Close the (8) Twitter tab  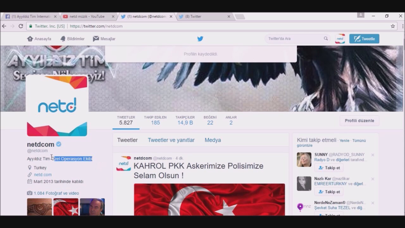[x=229, y=16]
